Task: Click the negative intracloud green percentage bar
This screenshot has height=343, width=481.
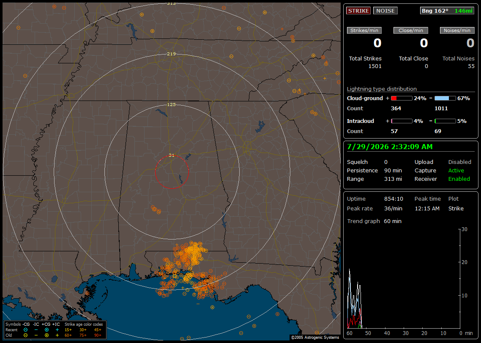Action: (445, 121)
